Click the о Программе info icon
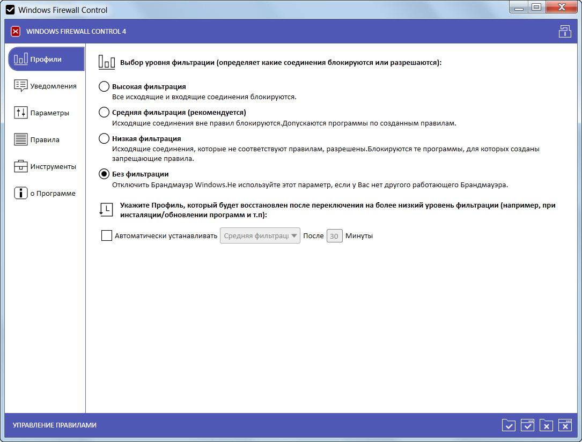This screenshot has width=582, height=442. coord(20,193)
